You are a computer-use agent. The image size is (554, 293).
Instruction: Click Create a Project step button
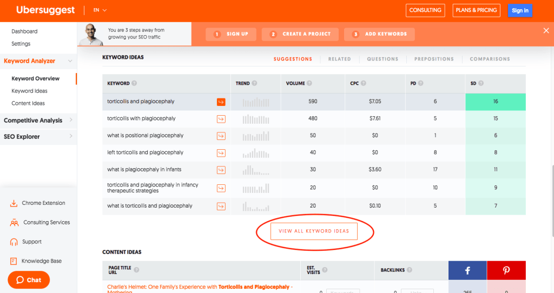[300, 34]
